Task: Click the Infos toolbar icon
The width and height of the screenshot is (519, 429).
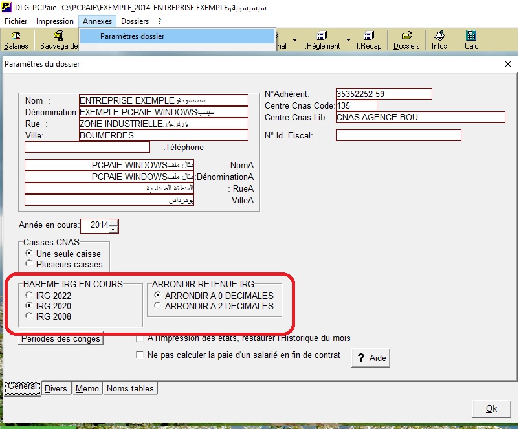Action: click(439, 40)
